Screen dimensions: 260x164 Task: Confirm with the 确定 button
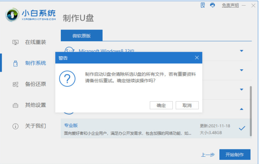[161, 105]
